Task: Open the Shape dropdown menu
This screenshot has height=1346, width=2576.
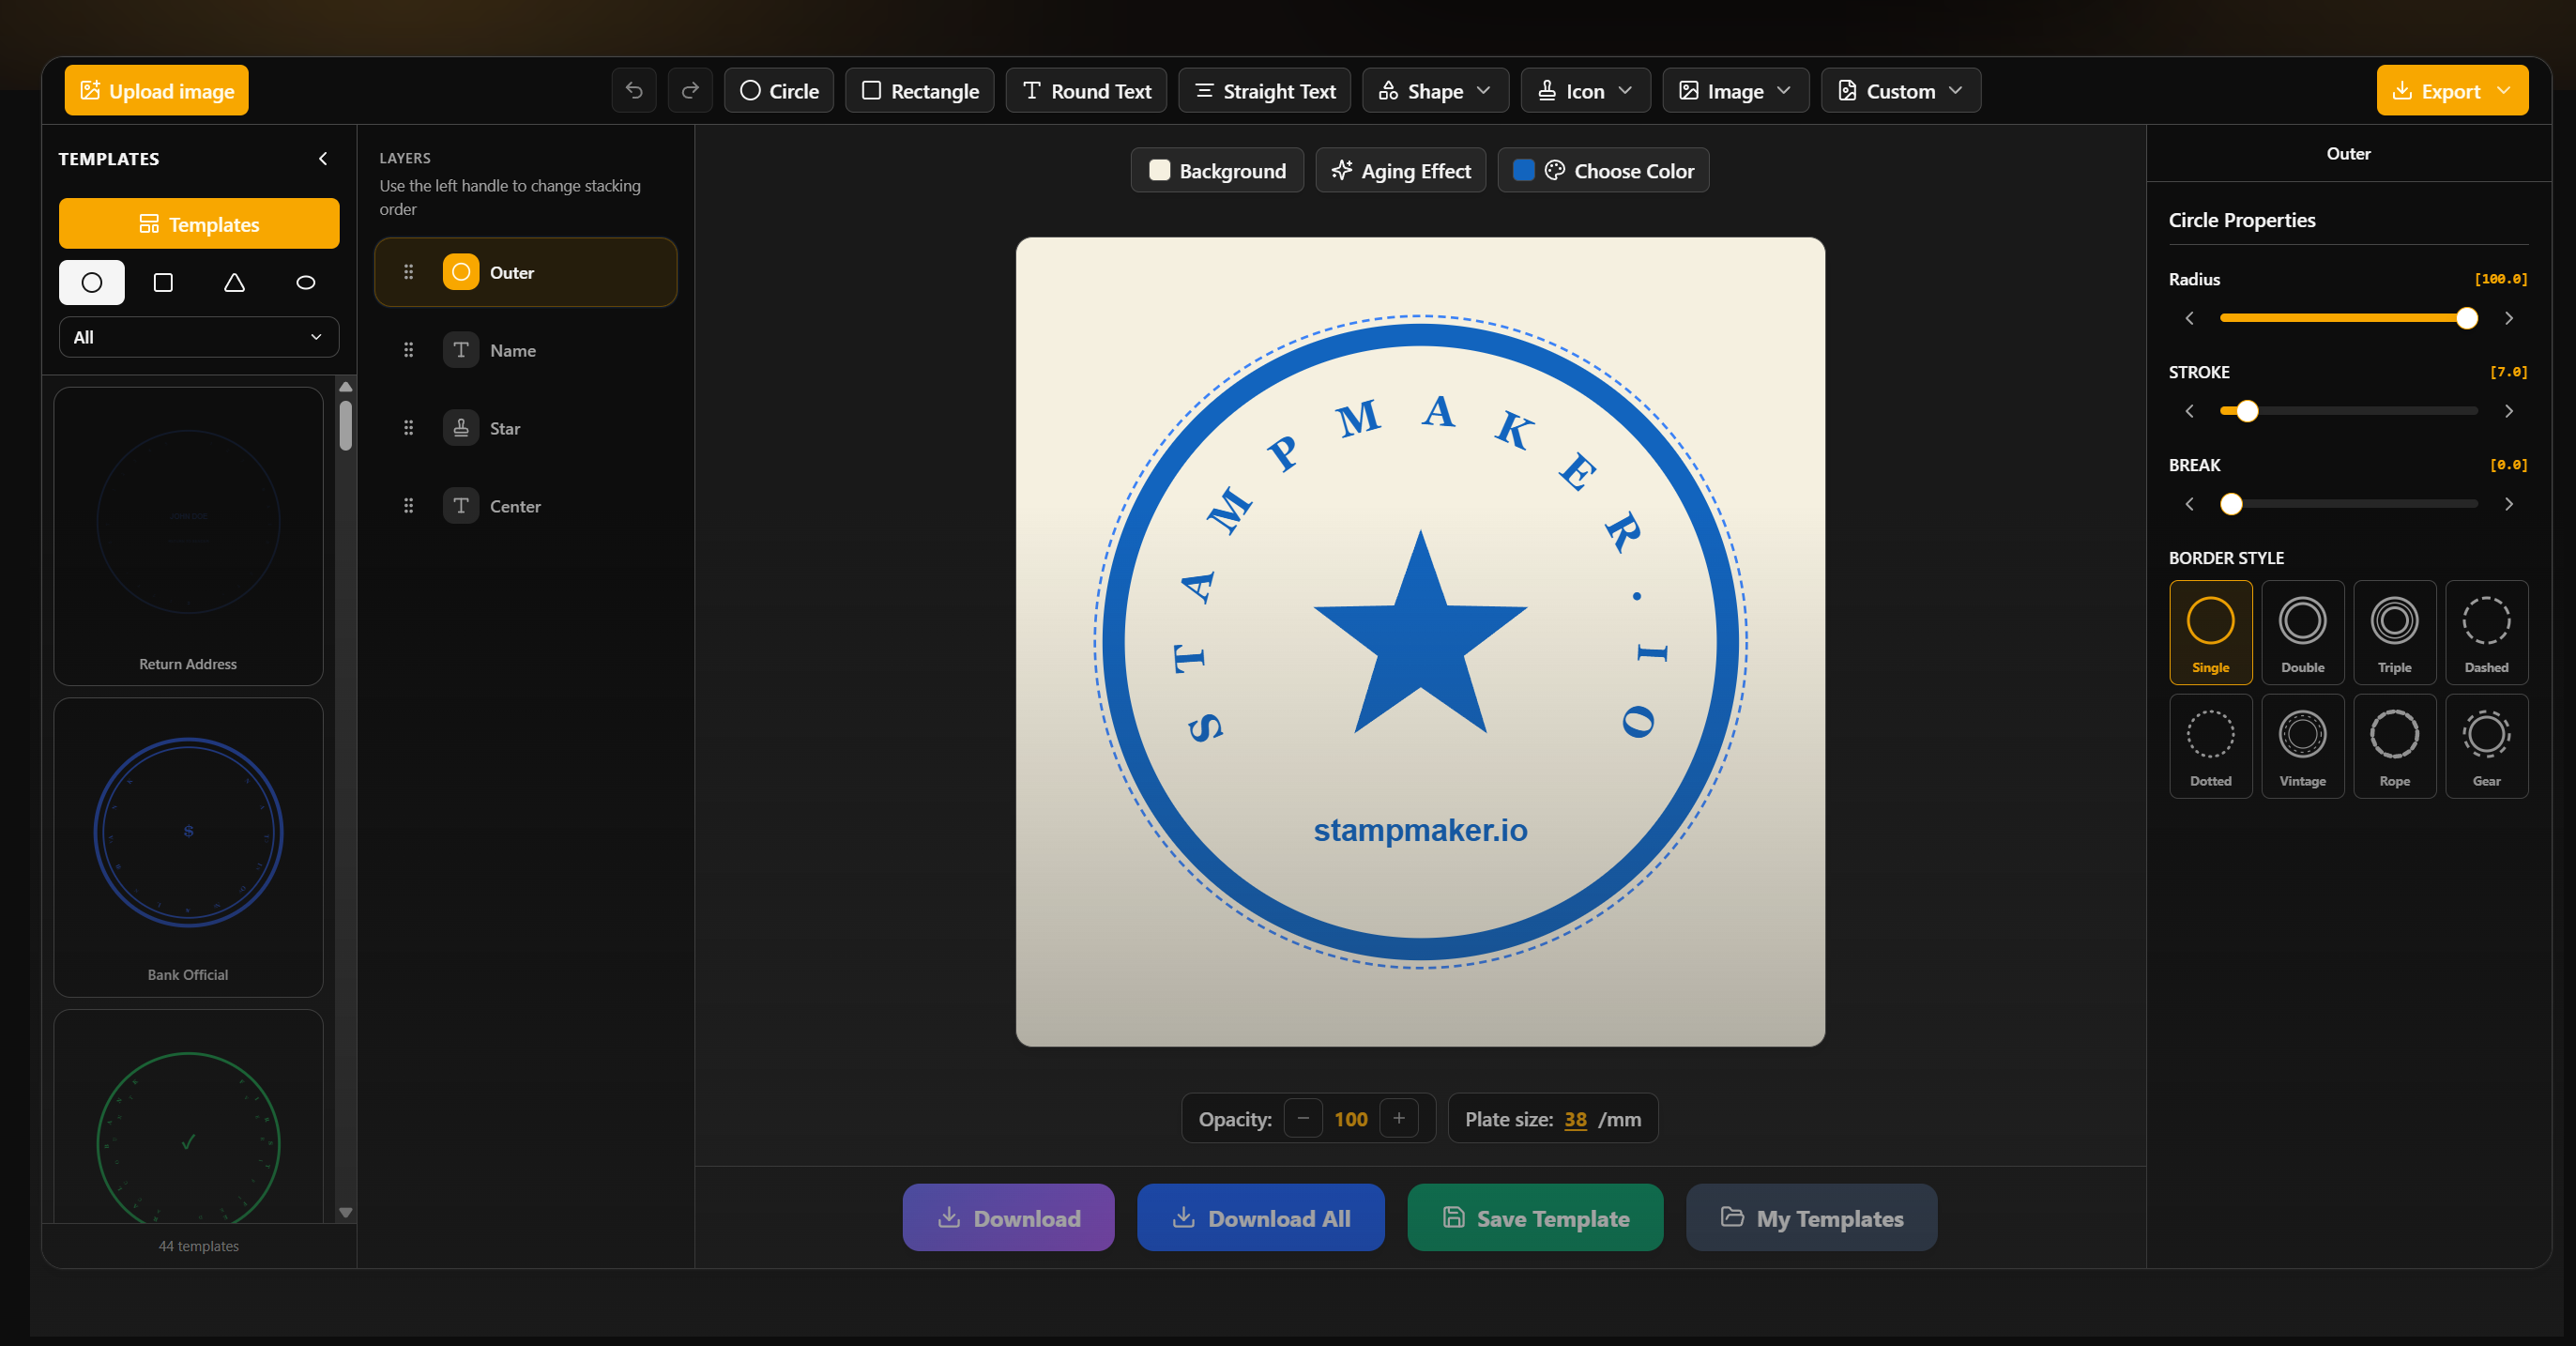Action: (1434, 91)
